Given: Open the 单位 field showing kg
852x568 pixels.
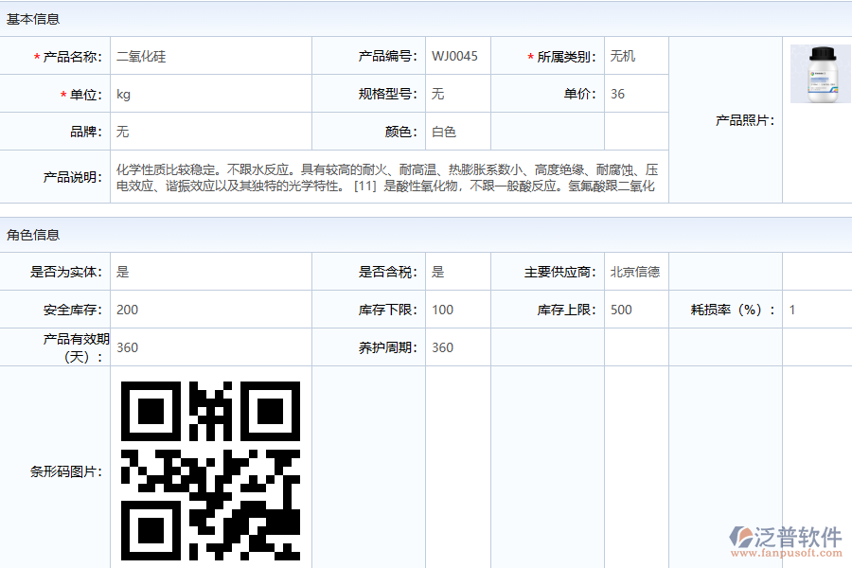Looking at the screenshot, I should click(210, 95).
